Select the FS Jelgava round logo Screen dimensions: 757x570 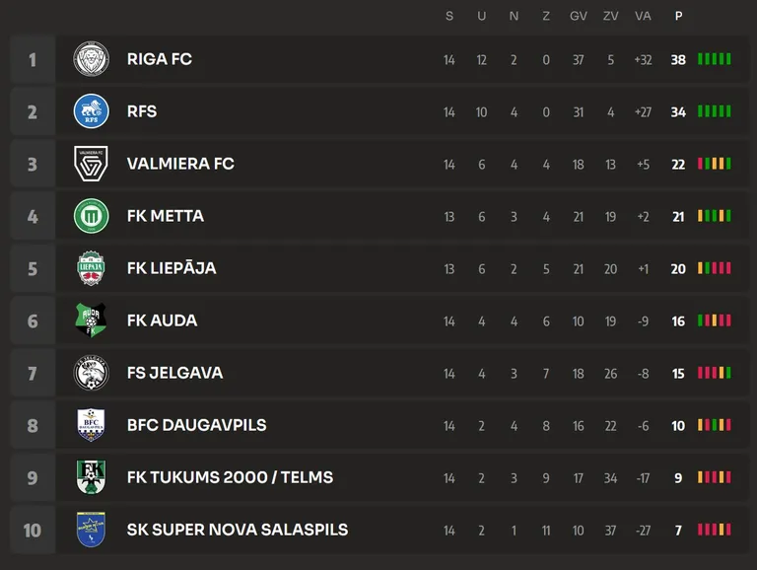click(91, 373)
